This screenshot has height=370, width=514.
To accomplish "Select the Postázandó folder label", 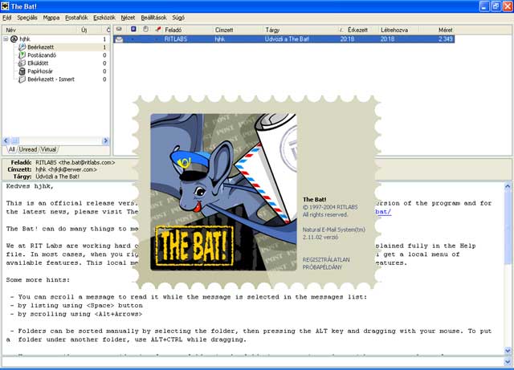I will point(42,55).
